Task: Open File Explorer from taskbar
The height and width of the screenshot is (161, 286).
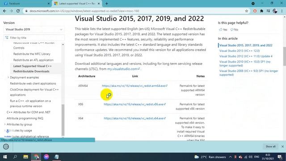Action: 26,157
